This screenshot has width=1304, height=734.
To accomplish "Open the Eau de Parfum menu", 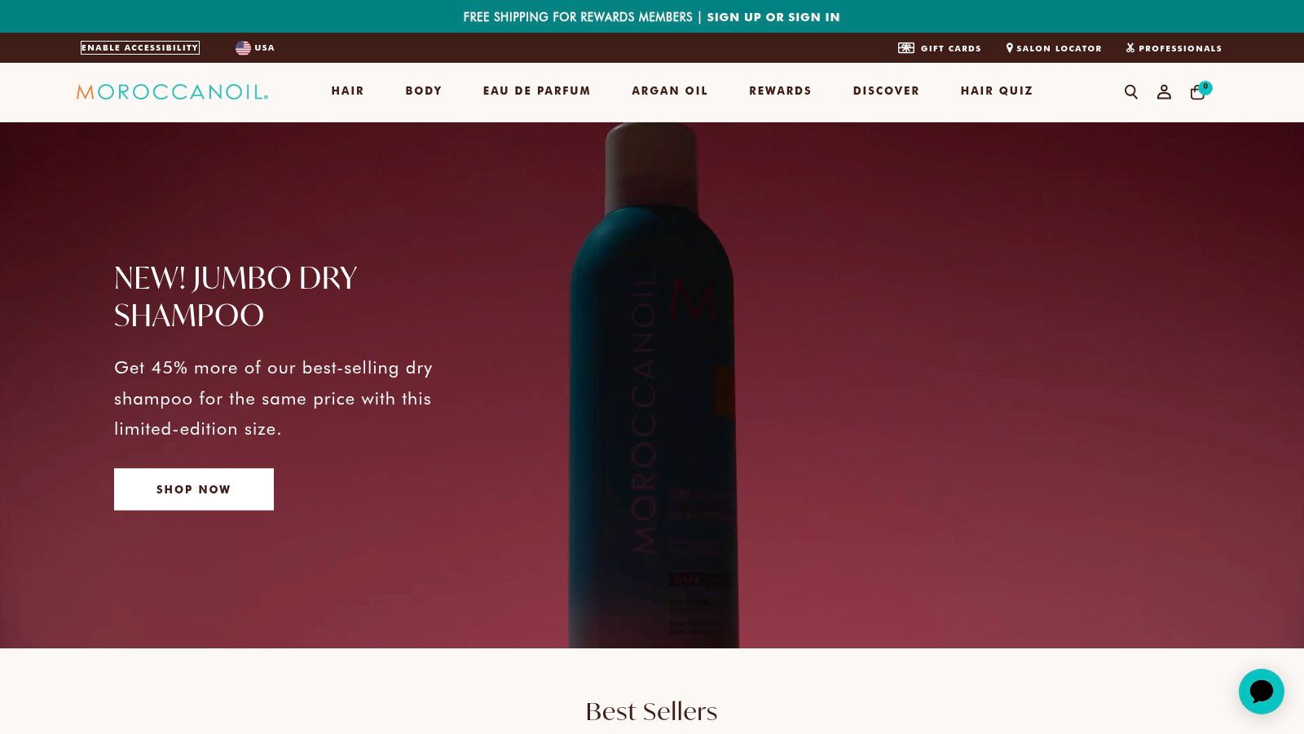I will click(537, 91).
